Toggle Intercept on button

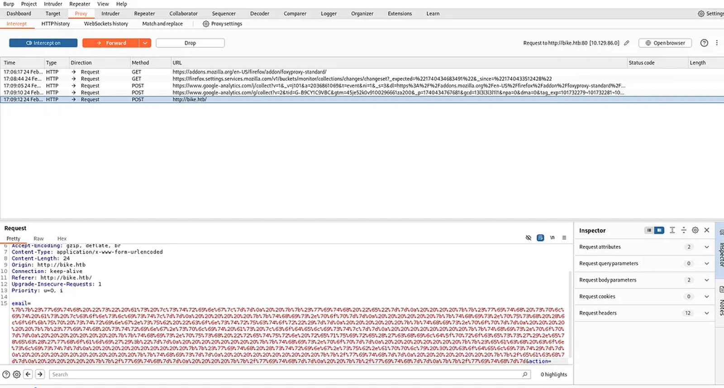(x=43, y=43)
